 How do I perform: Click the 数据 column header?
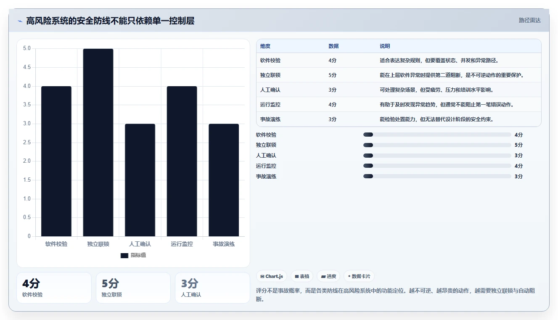point(333,46)
